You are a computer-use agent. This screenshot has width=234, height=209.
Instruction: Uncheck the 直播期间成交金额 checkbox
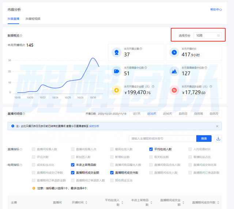73,173
